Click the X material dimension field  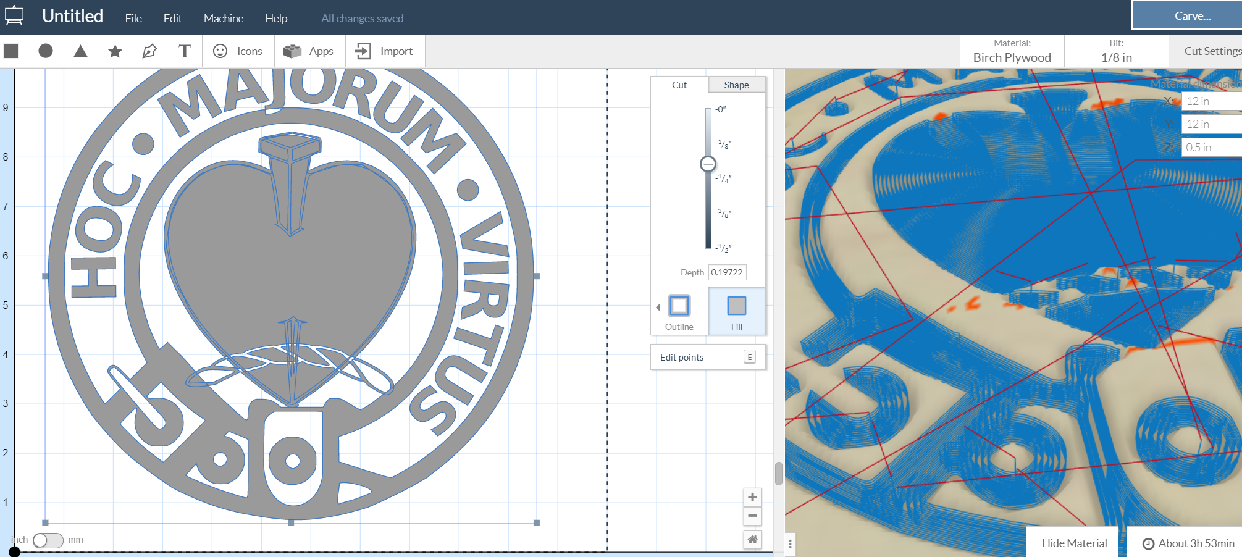point(1212,101)
